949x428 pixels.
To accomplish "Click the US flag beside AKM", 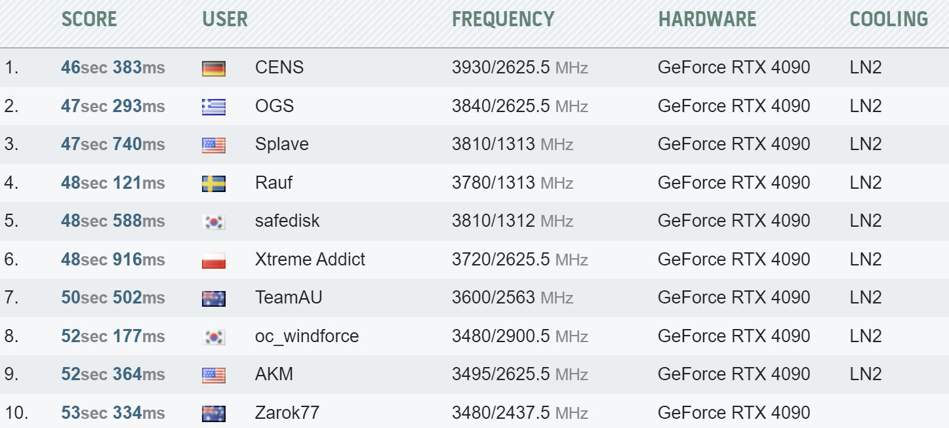I will 214,375.
